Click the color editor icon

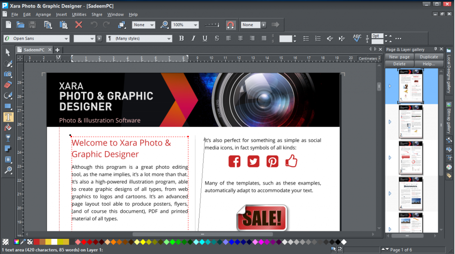pyautogui.click(x=16, y=242)
